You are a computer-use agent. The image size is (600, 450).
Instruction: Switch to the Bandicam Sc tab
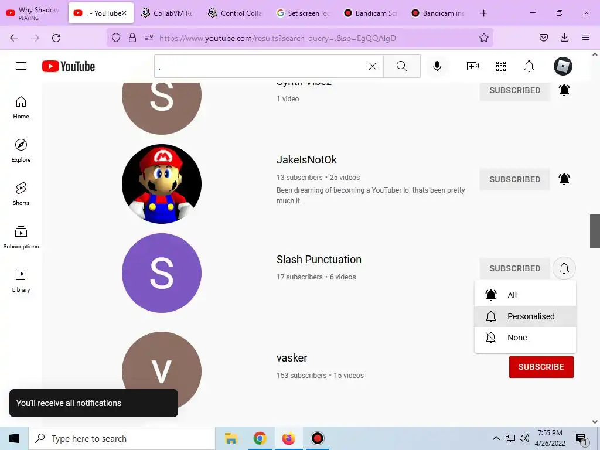[370, 13]
